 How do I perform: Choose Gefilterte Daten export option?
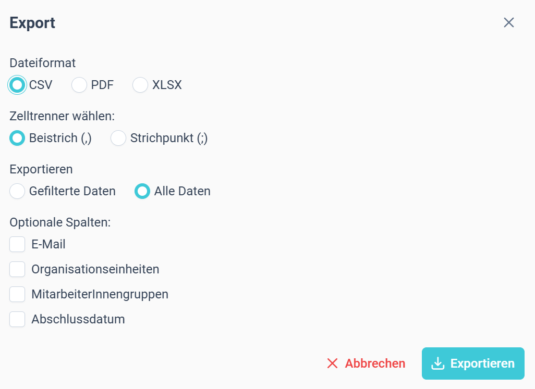(x=17, y=191)
